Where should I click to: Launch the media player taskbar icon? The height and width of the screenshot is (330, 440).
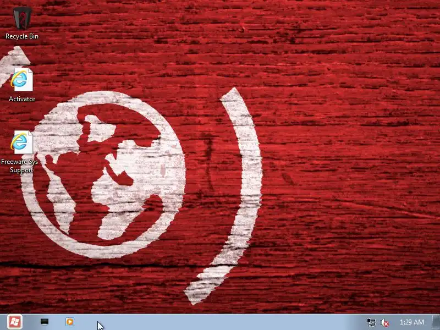point(70,322)
